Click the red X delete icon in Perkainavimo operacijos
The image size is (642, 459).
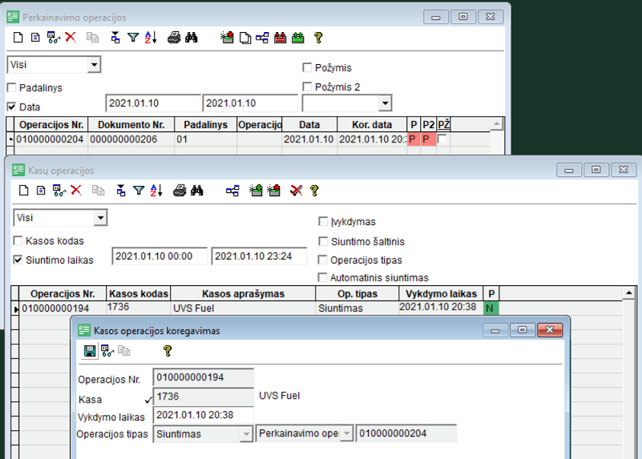tap(71, 37)
